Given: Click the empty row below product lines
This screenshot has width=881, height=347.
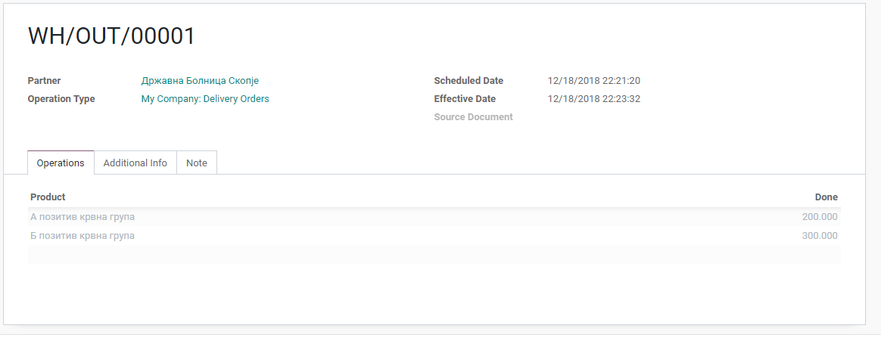Looking at the screenshot, I should [434, 255].
